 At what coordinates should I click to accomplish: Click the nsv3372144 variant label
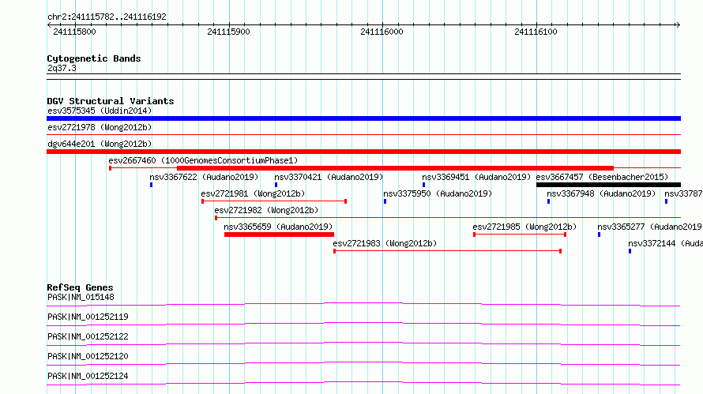coord(665,243)
